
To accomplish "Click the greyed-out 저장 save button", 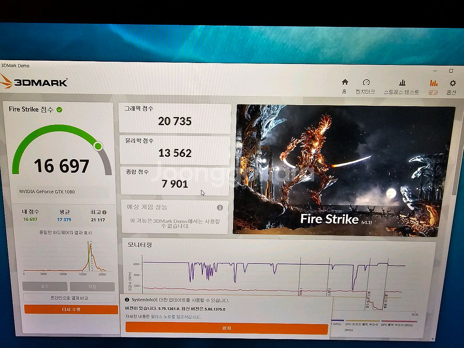I will tap(92, 286).
